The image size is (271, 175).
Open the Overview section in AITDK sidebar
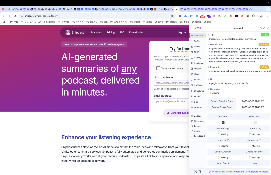click(198, 36)
